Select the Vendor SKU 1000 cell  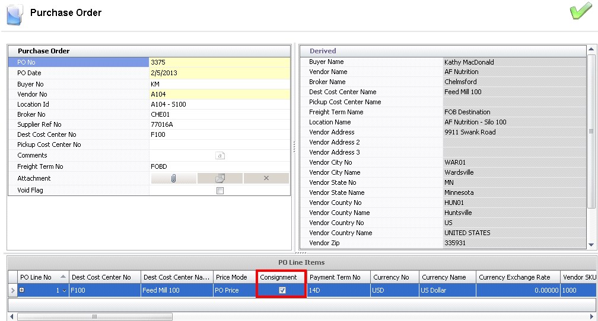click(x=578, y=290)
